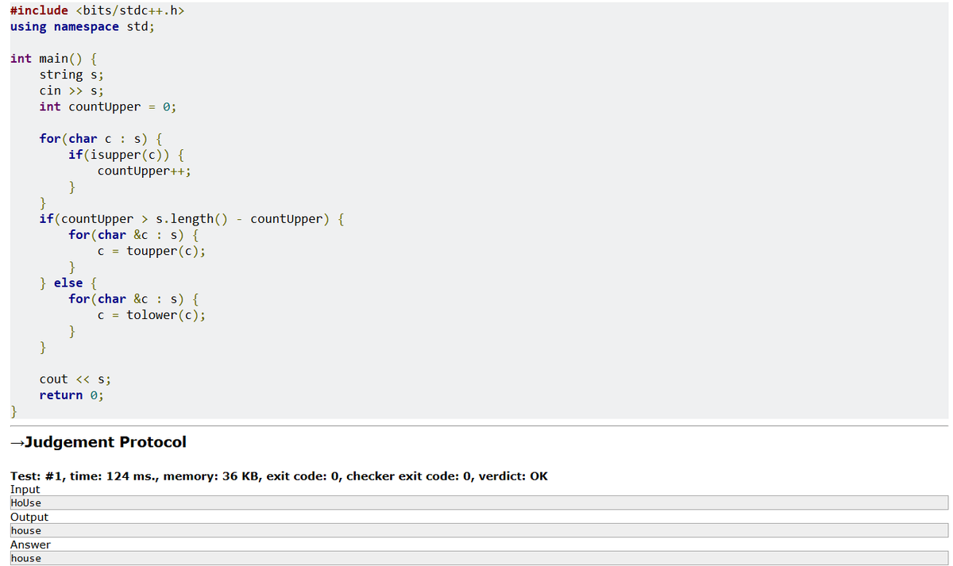The width and height of the screenshot is (953, 566).
Task: Click the 'for(char c : s) {' line
Action: [102, 139]
